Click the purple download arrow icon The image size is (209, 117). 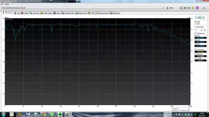click(x=197, y=8)
